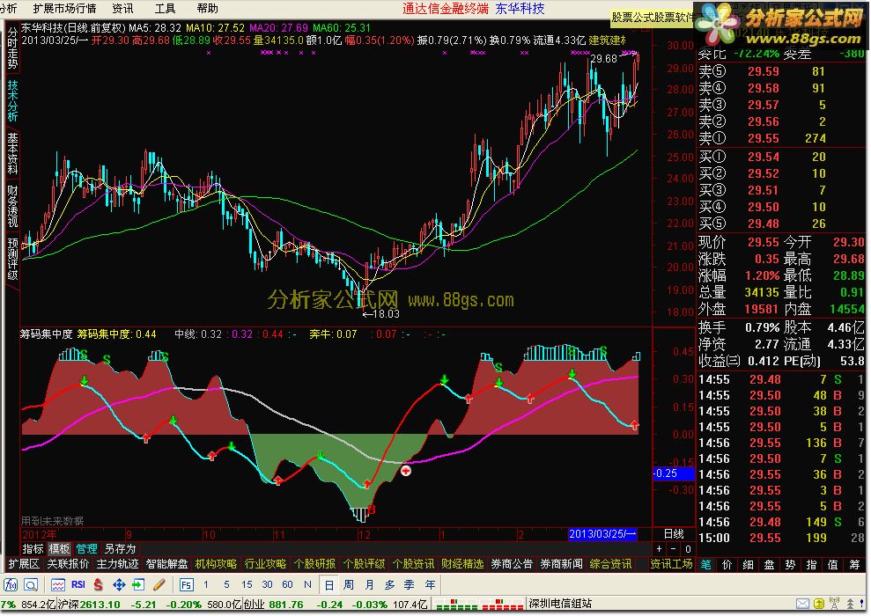Click the 0 reset button under 日线
Image resolution: width=871 pixels, height=616 pixels.
point(688,549)
